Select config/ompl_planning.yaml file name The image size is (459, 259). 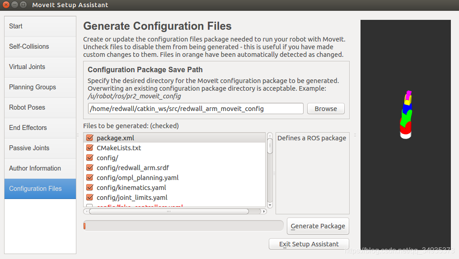pos(138,178)
